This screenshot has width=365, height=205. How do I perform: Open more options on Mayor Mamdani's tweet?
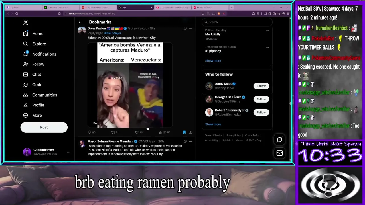pos(190,141)
